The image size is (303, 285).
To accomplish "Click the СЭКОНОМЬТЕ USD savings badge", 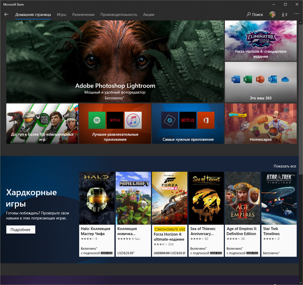I will [170, 229].
